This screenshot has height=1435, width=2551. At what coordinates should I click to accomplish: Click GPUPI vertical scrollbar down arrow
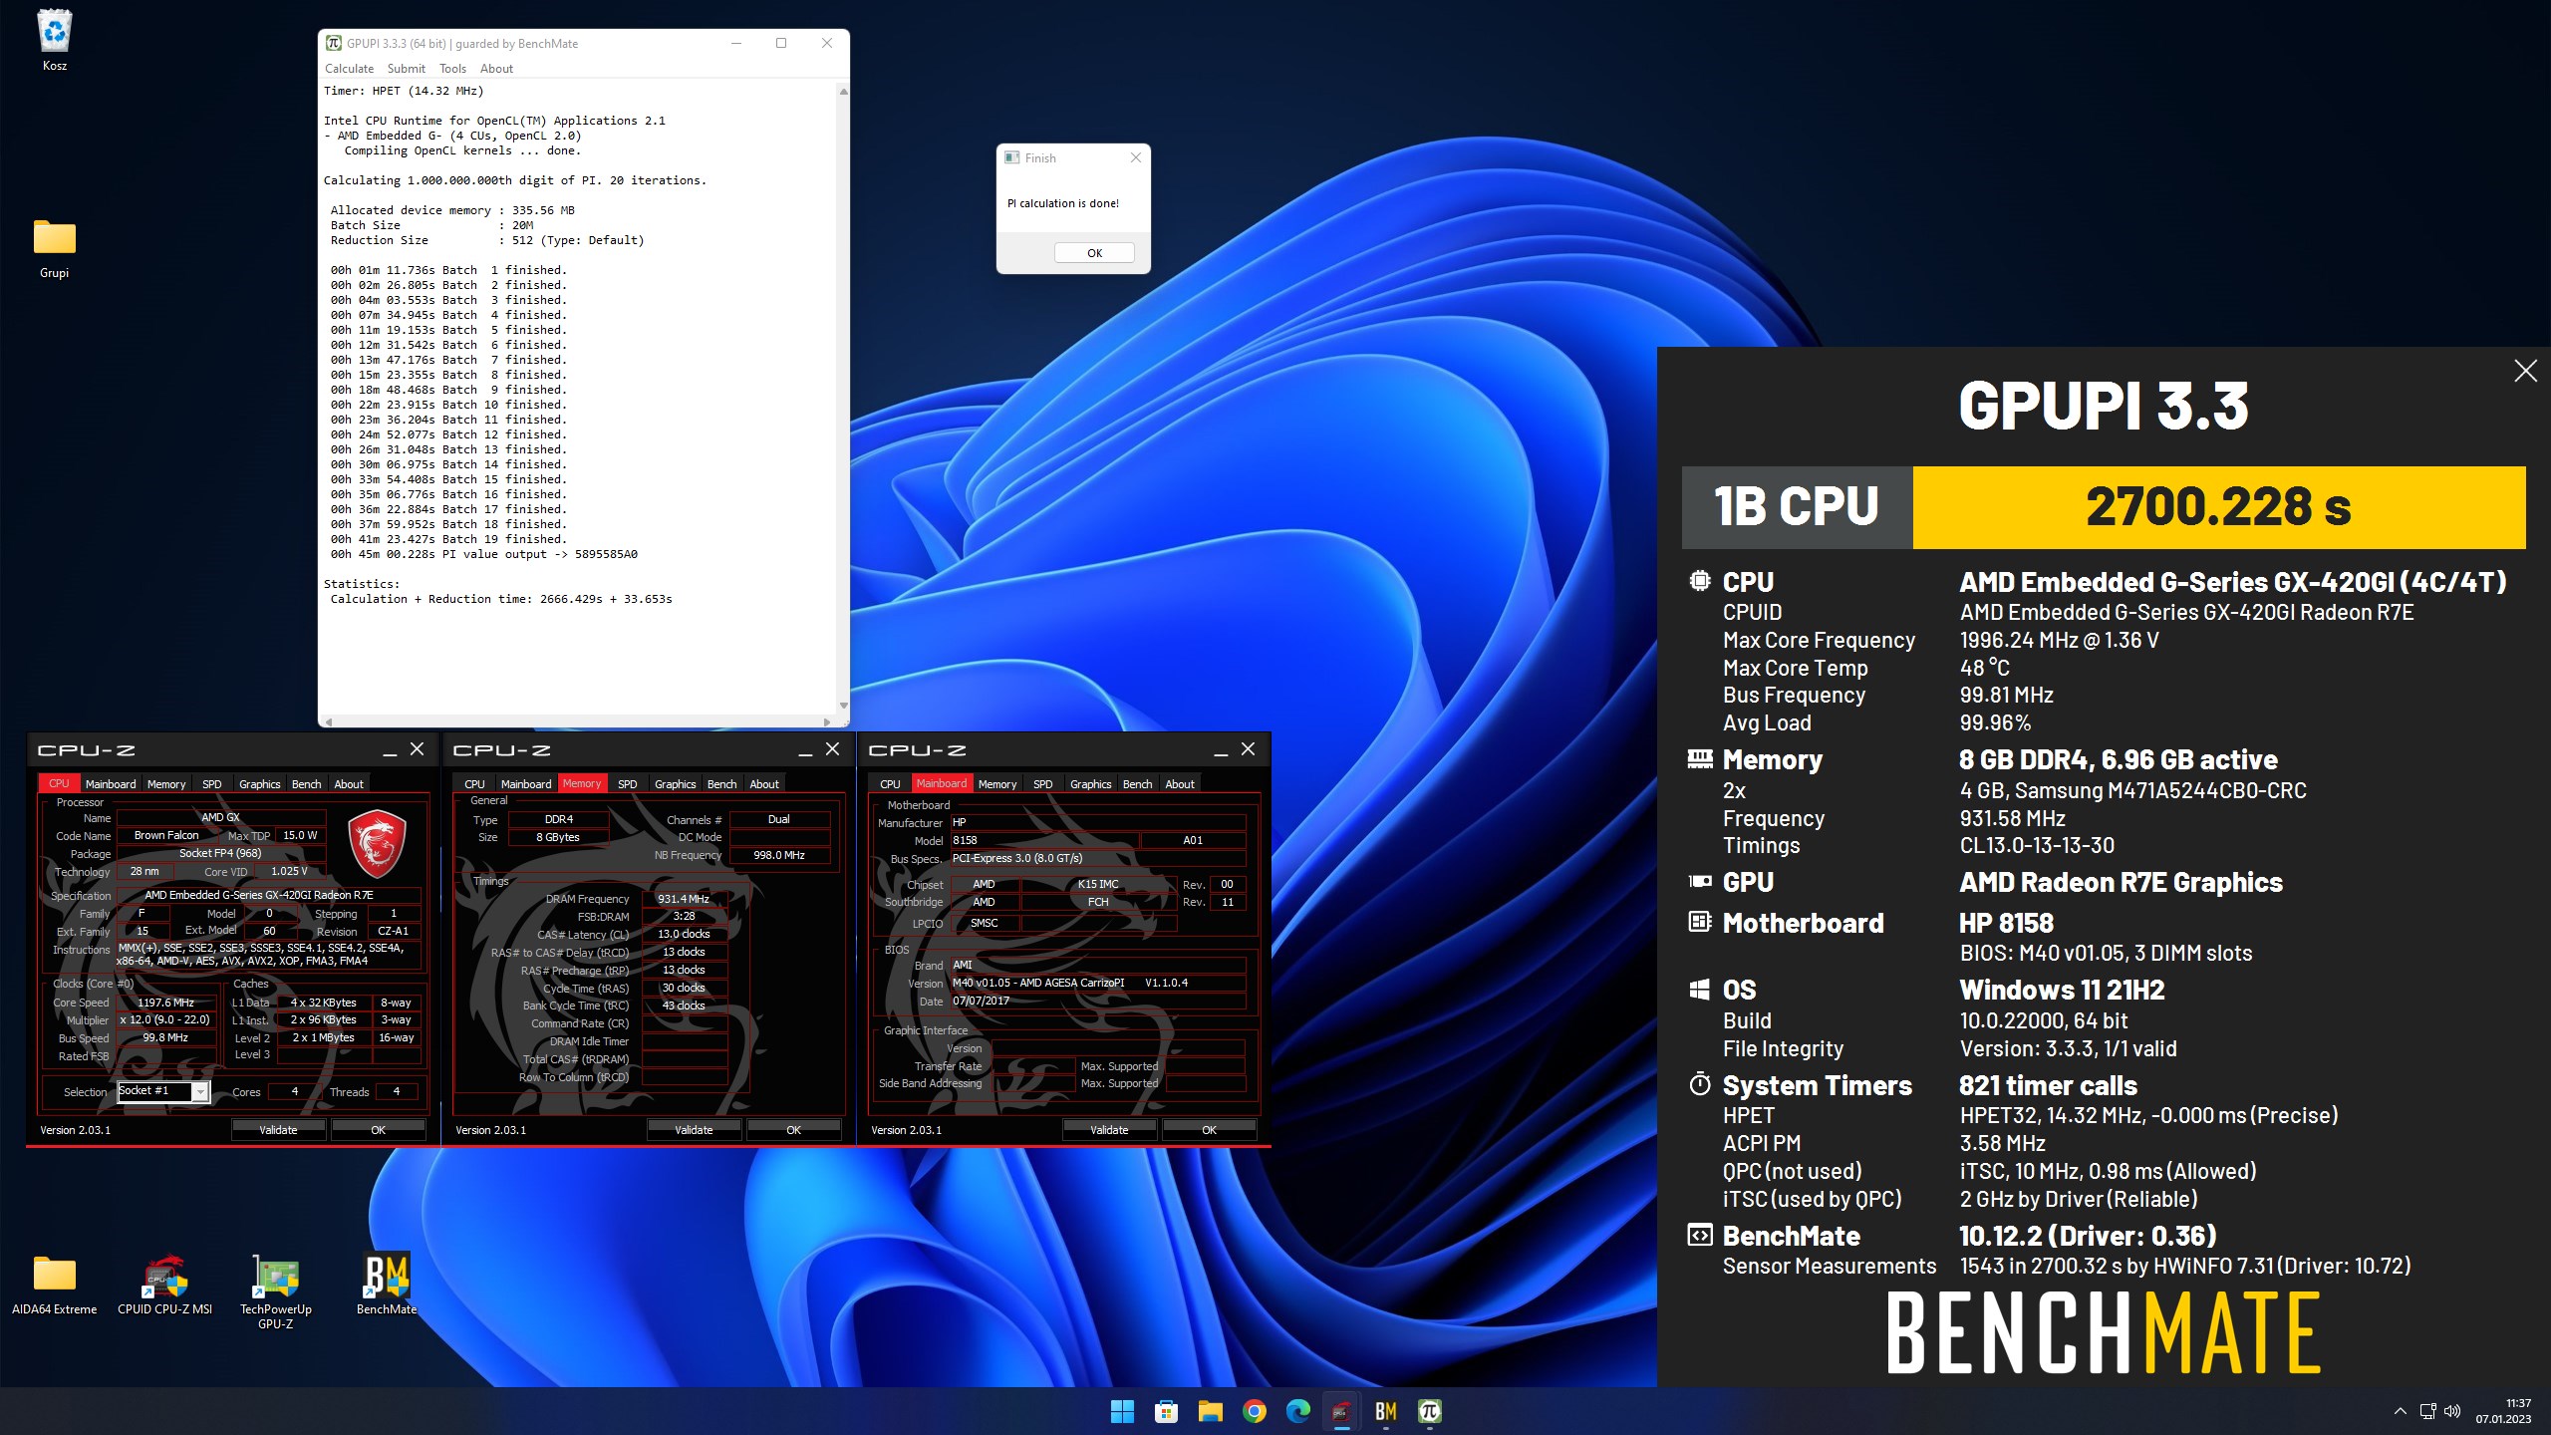coord(843,706)
